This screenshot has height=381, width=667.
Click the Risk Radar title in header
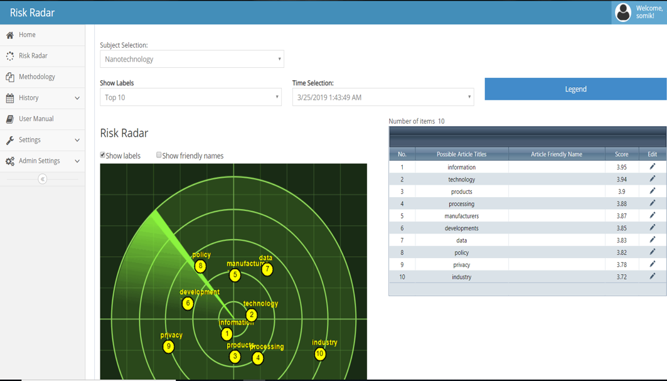click(33, 13)
